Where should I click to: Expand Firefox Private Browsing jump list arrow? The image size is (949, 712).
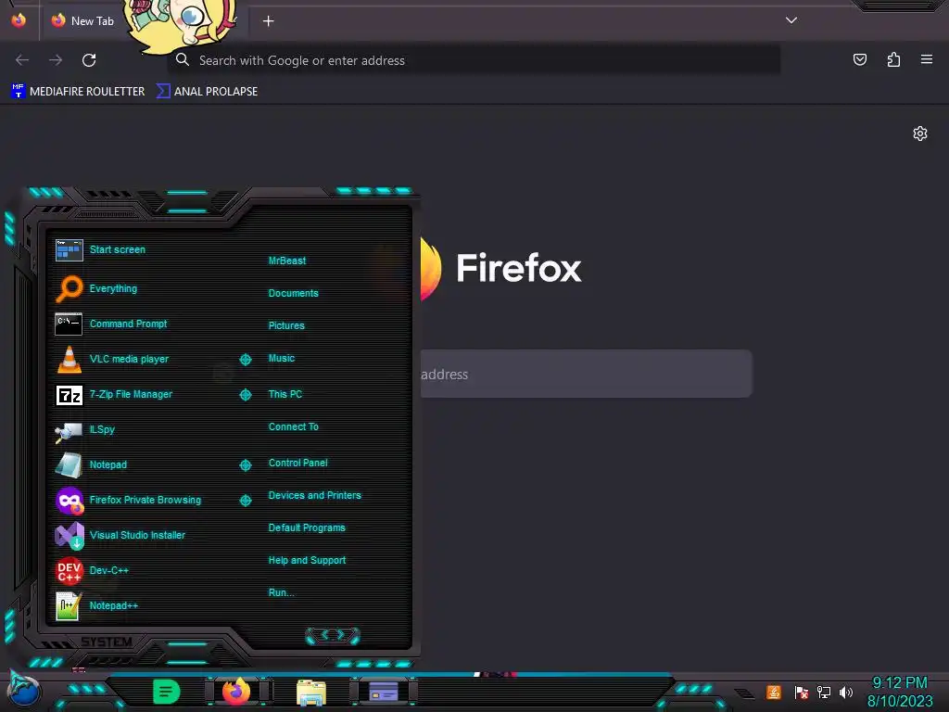point(245,500)
